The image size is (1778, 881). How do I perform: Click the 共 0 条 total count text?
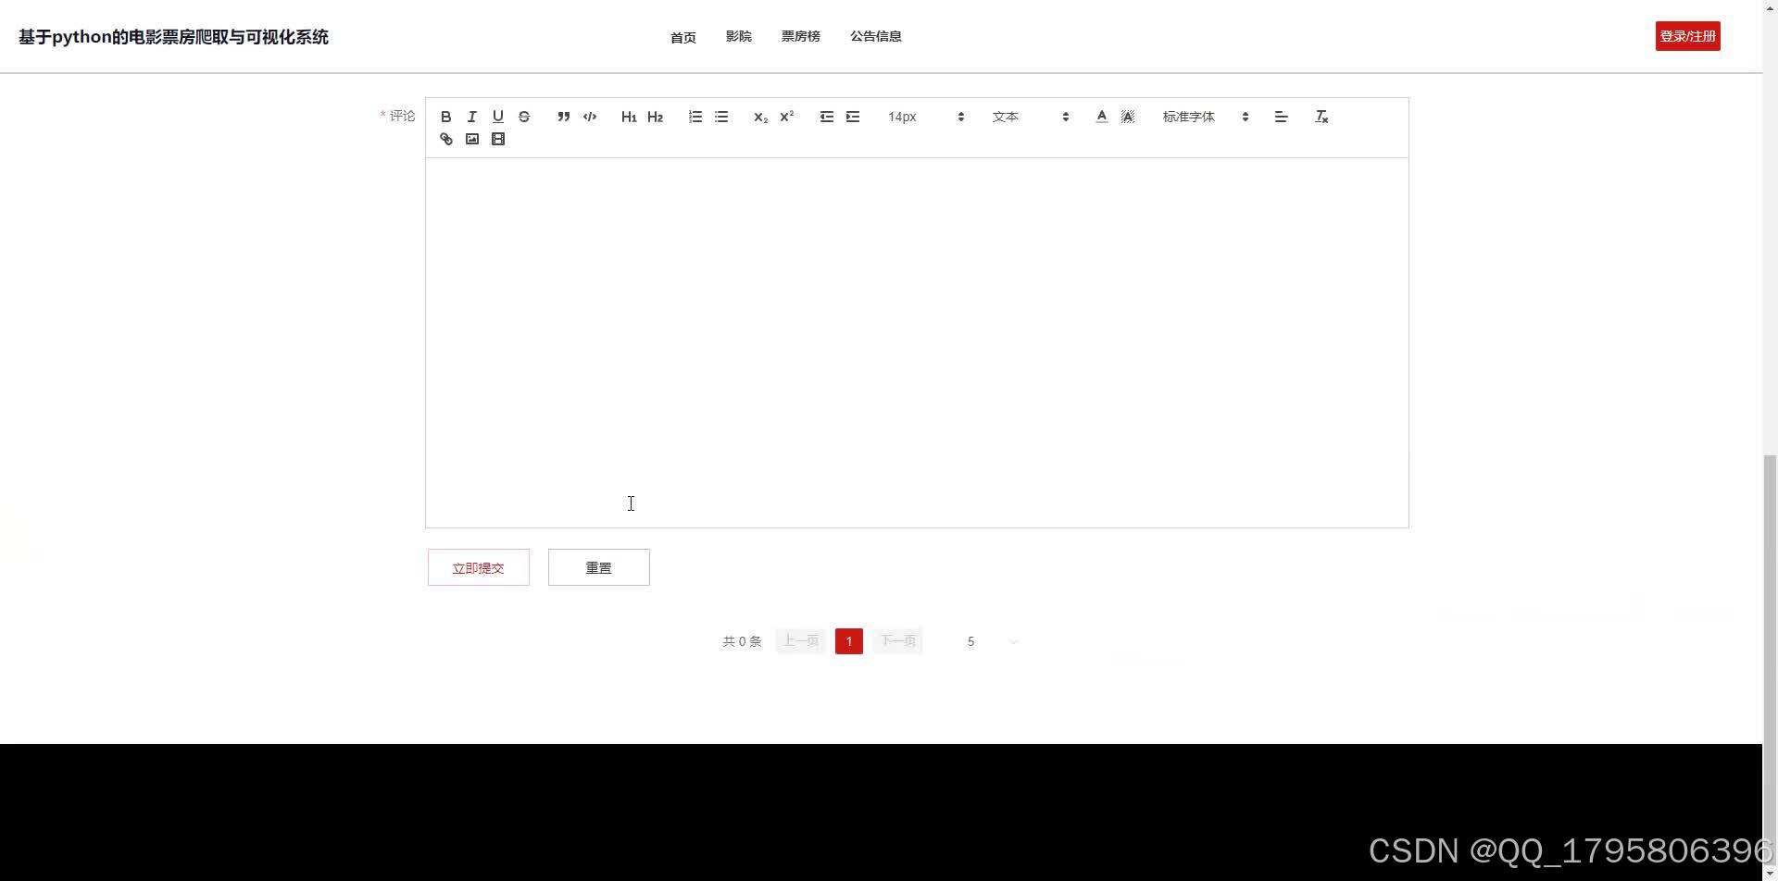[x=742, y=641]
